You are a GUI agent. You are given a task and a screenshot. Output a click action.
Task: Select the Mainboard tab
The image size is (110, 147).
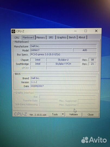click(28, 37)
